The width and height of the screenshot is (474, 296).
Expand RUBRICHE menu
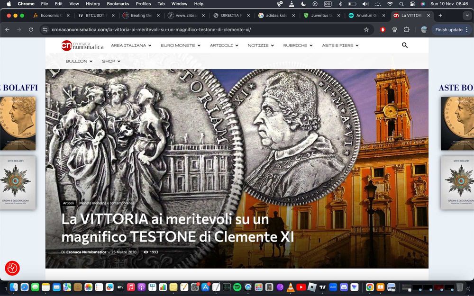point(298,45)
